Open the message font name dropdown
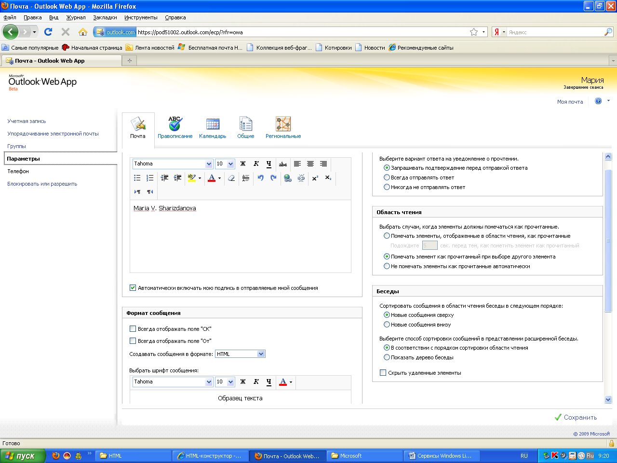The image size is (617, 463). [209, 382]
